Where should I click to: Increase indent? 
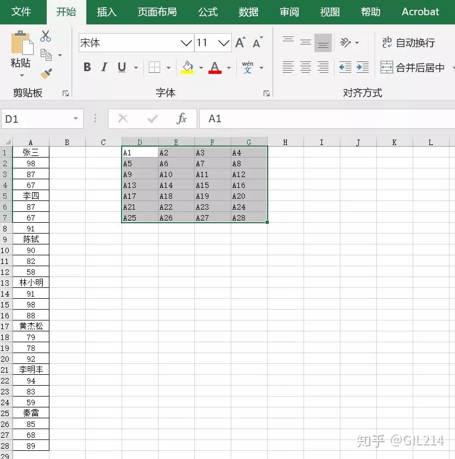[x=363, y=67]
